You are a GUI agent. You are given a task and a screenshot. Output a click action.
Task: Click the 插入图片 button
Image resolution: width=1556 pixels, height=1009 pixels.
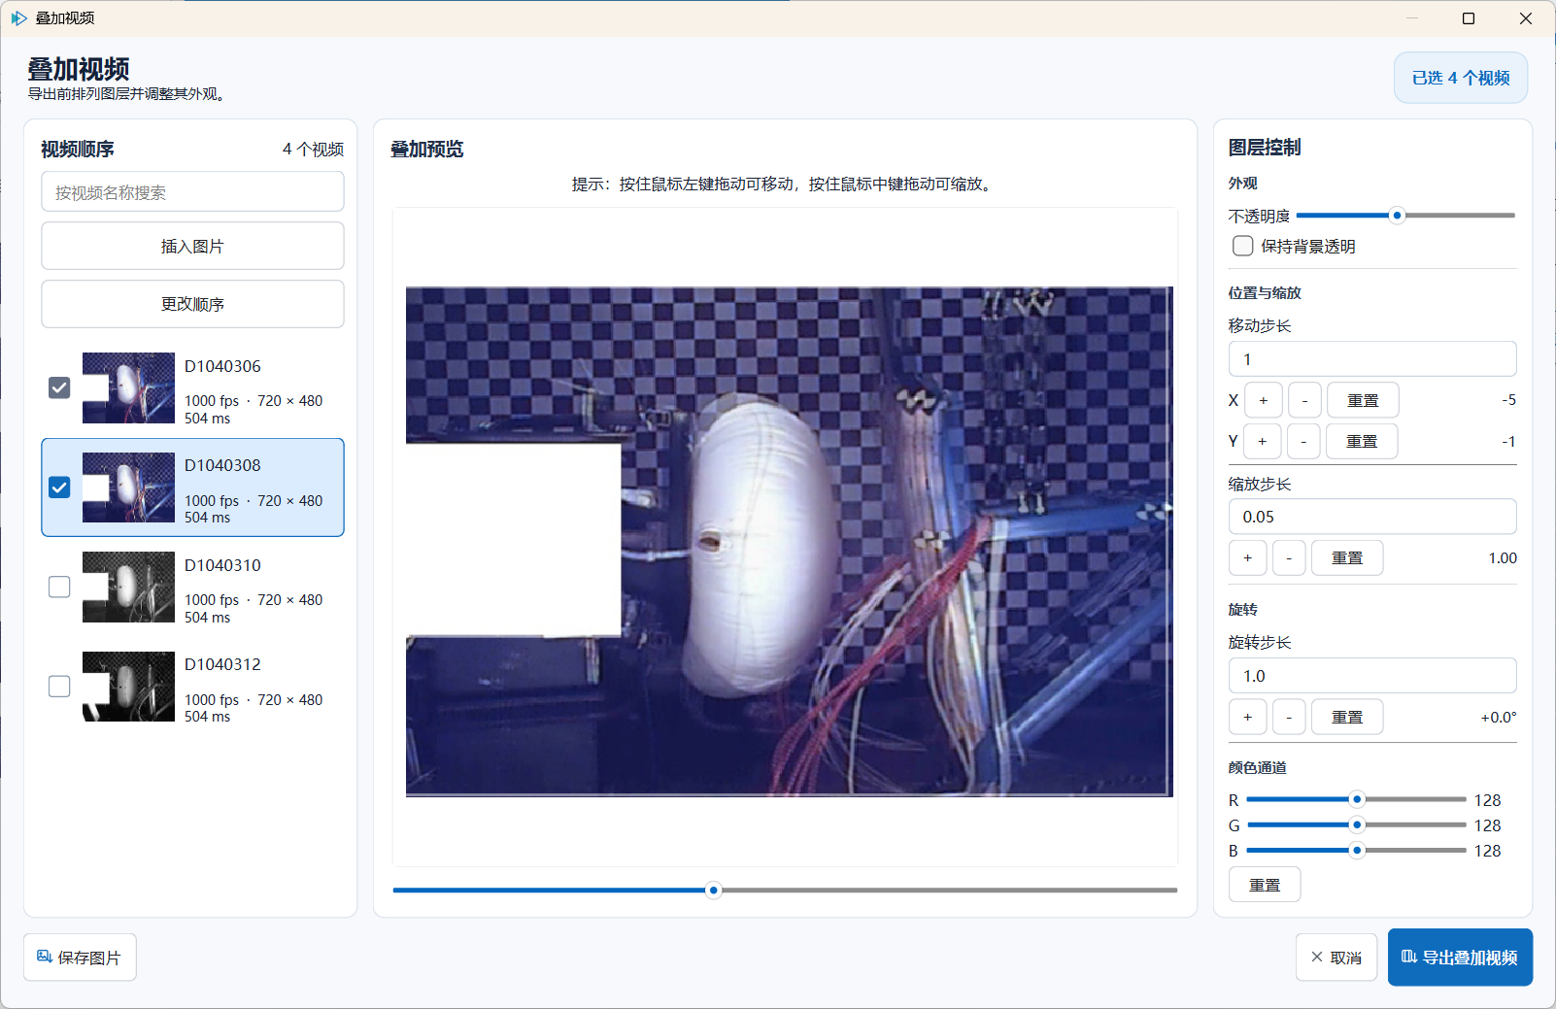click(x=192, y=246)
